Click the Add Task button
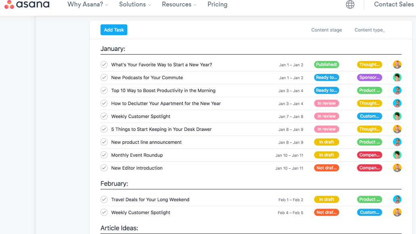The height and width of the screenshot is (234, 416). [114, 30]
